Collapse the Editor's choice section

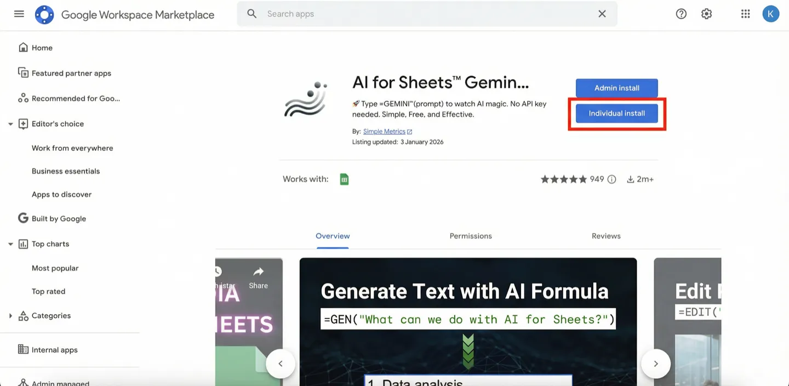10,123
